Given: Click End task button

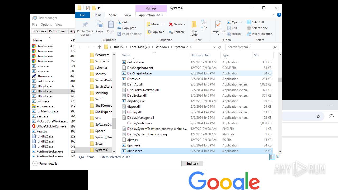Looking at the screenshot, I should point(192,164).
